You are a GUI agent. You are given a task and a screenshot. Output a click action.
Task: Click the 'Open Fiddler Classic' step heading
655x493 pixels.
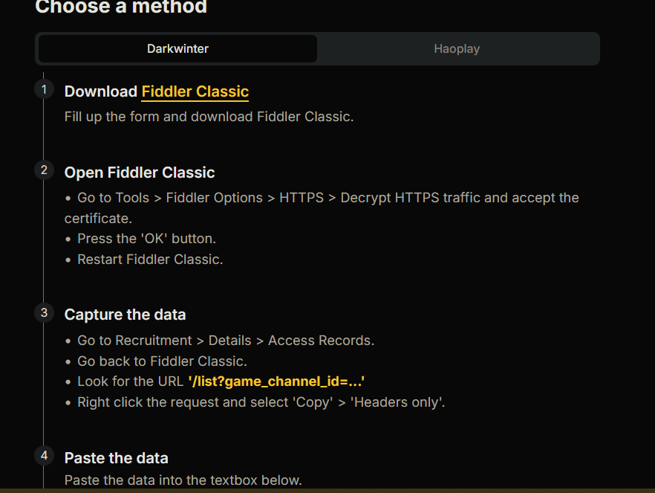point(140,173)
